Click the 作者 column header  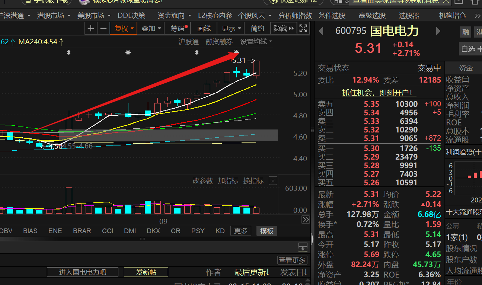coord(213,272)
